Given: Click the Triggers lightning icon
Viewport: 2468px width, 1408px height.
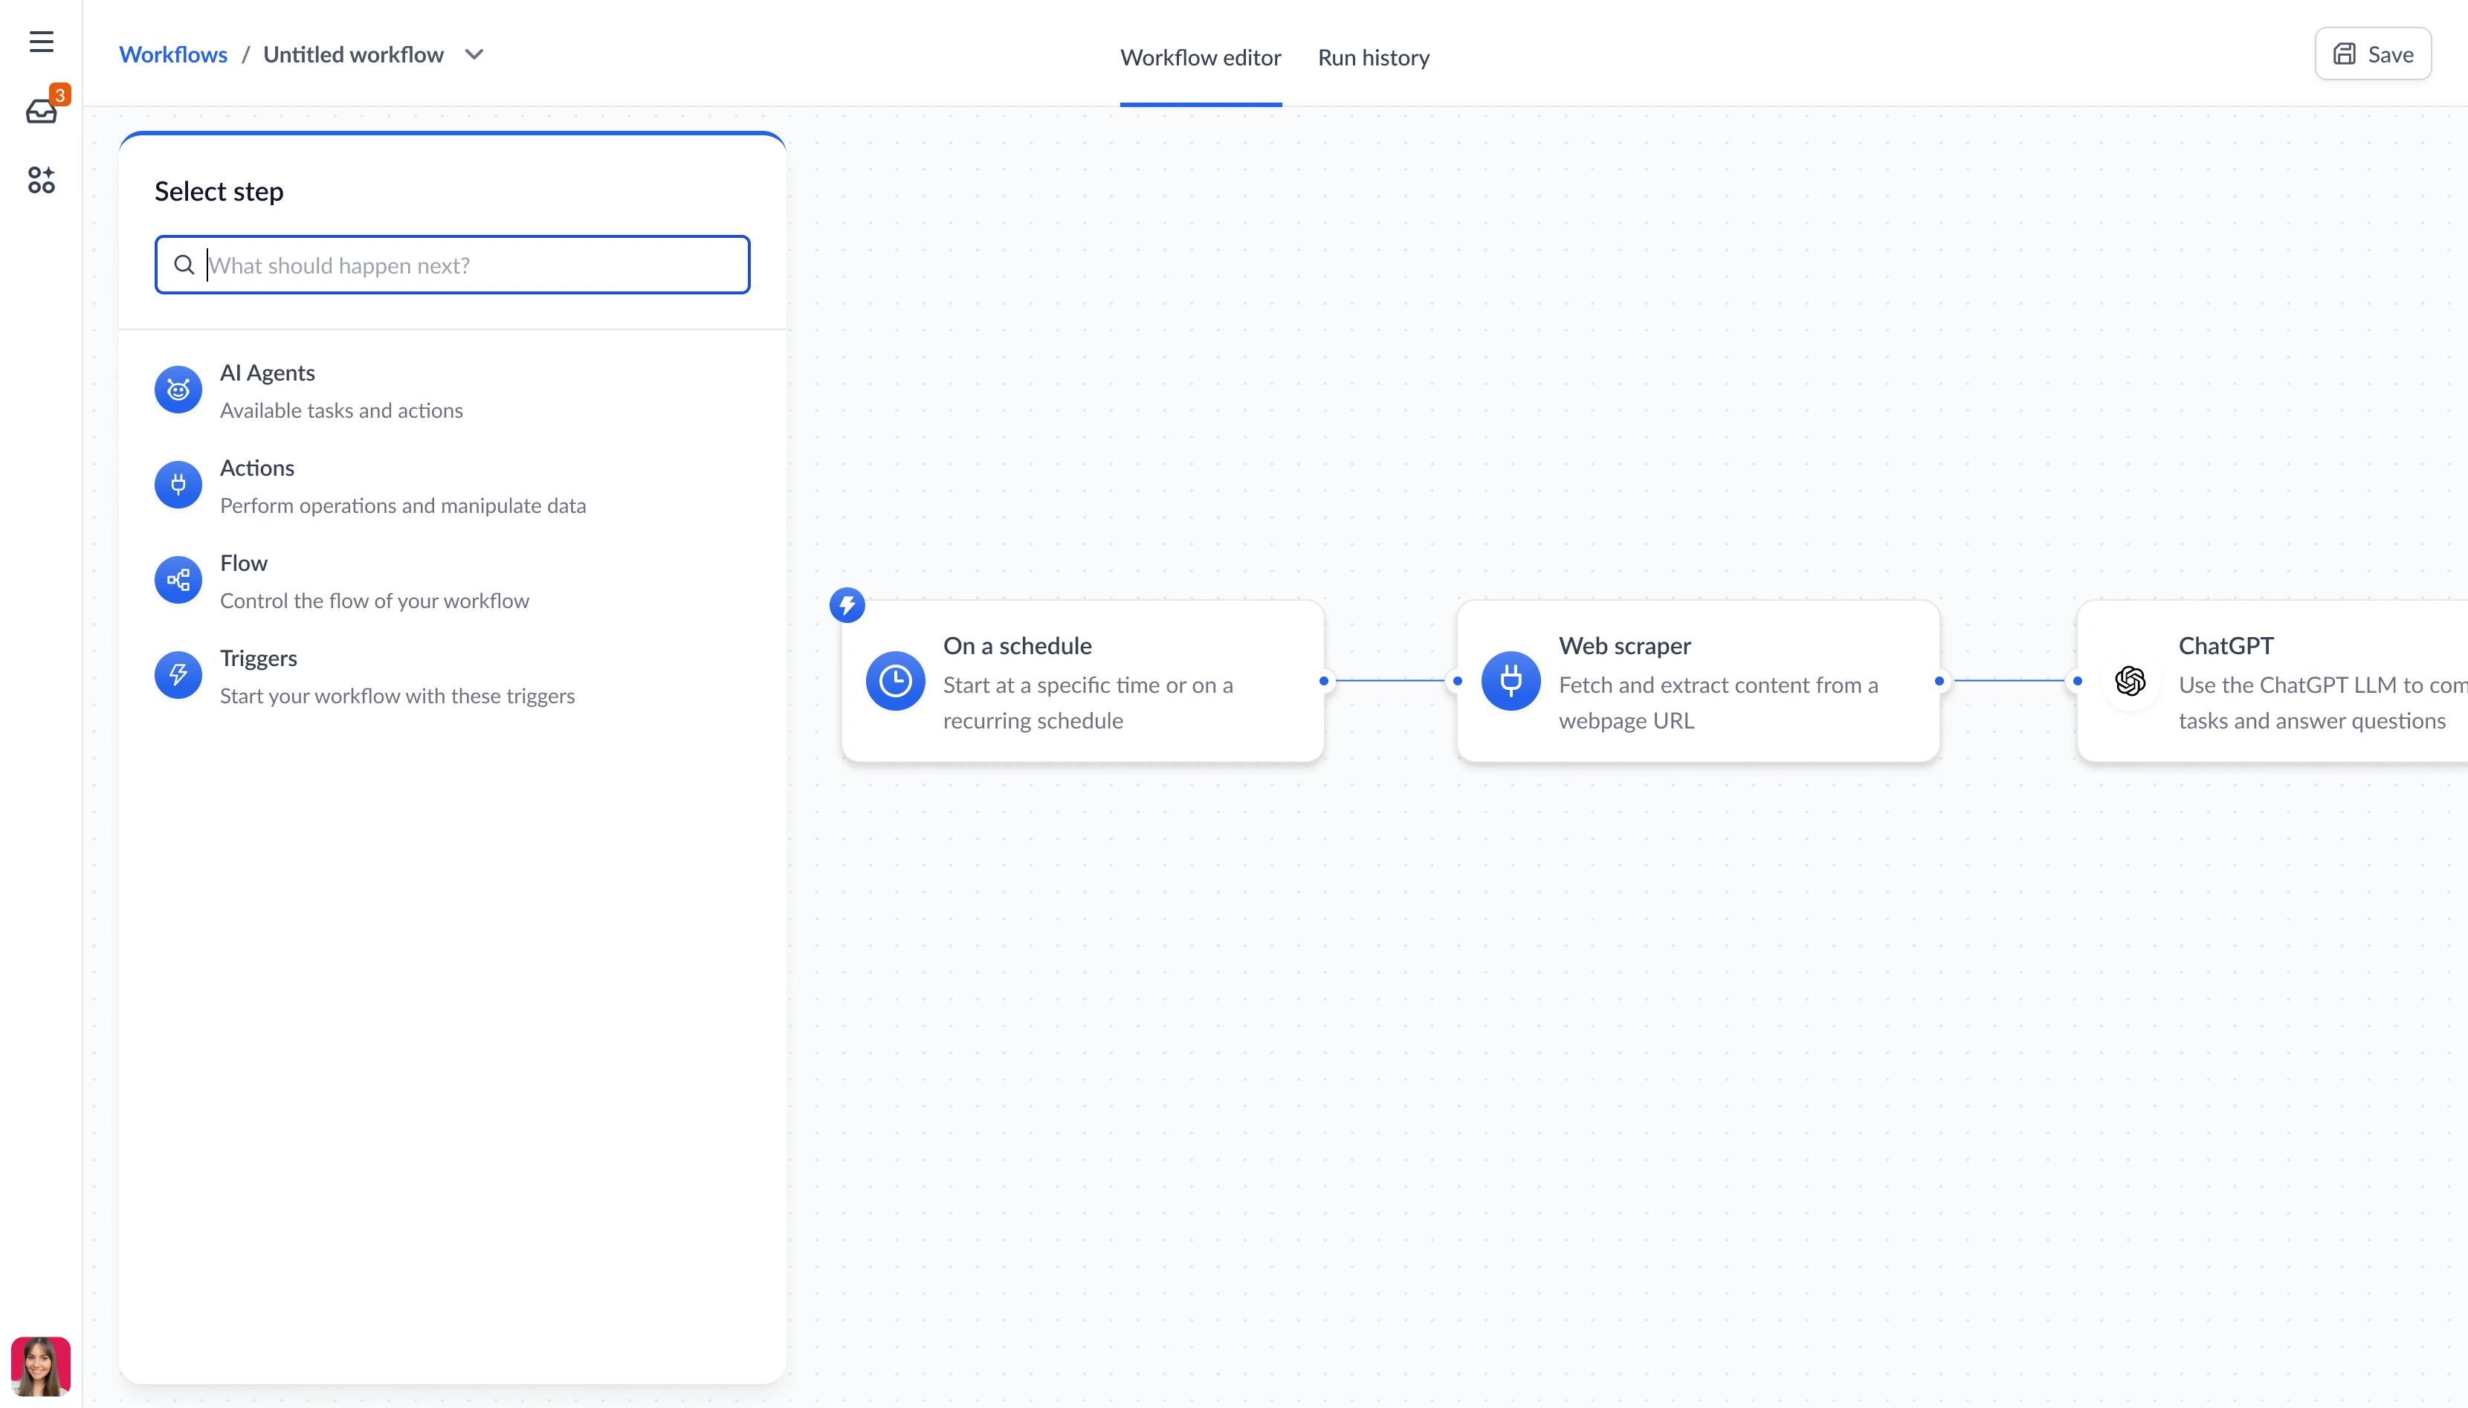Looking at the screenshot, I should tap(178, 675).
